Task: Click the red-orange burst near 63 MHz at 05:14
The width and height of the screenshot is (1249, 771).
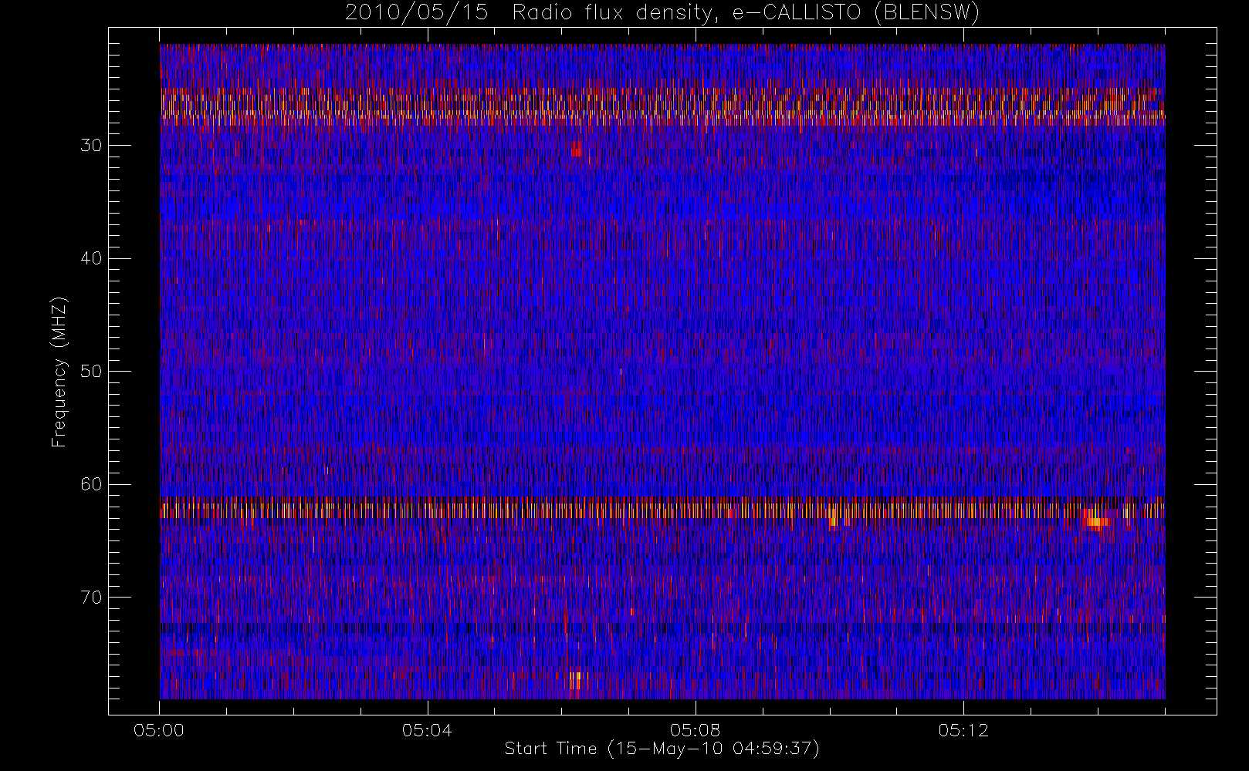Action: click(x=1095, y=520)
